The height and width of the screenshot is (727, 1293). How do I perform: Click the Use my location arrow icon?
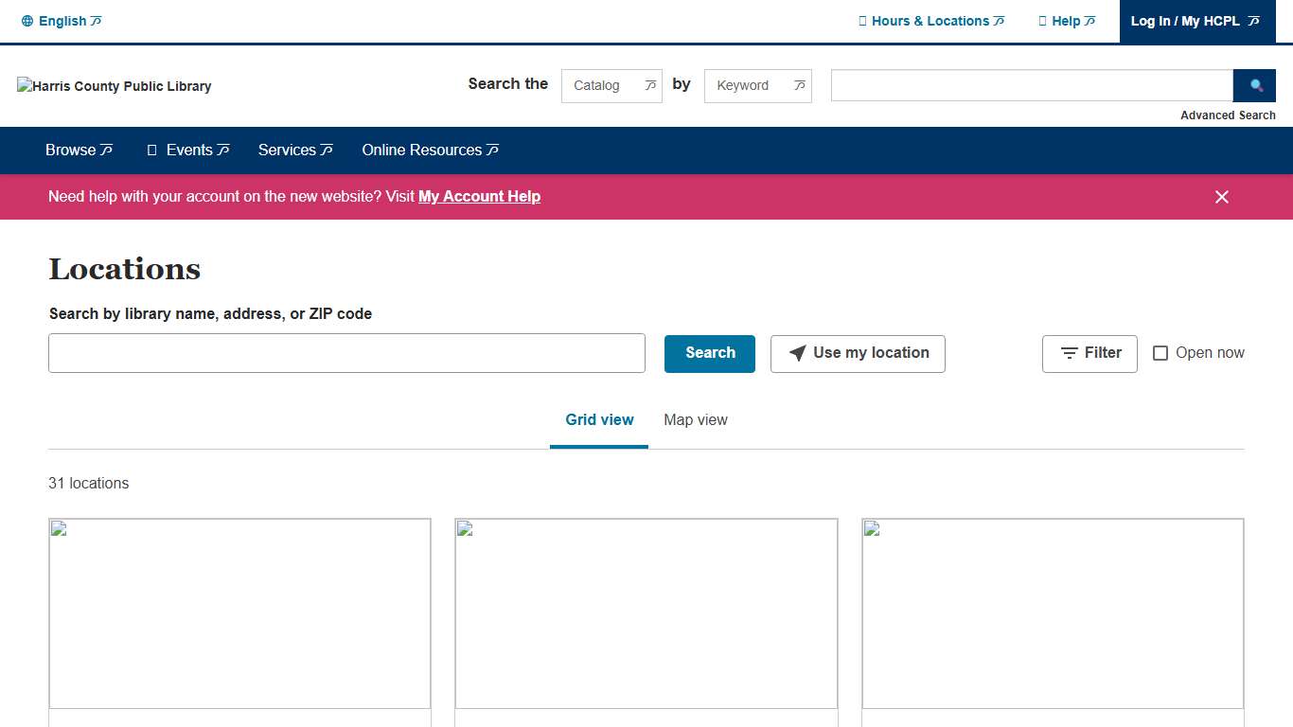tap(798, 353)
